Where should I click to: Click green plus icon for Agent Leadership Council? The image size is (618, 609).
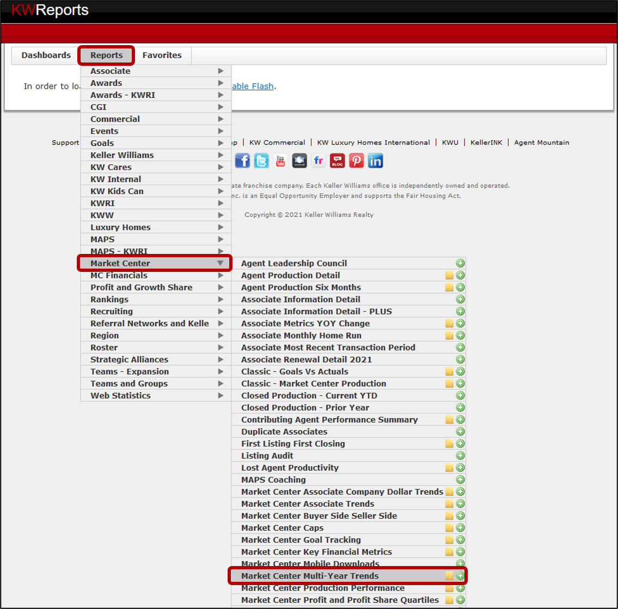click(x=460, y=263)
